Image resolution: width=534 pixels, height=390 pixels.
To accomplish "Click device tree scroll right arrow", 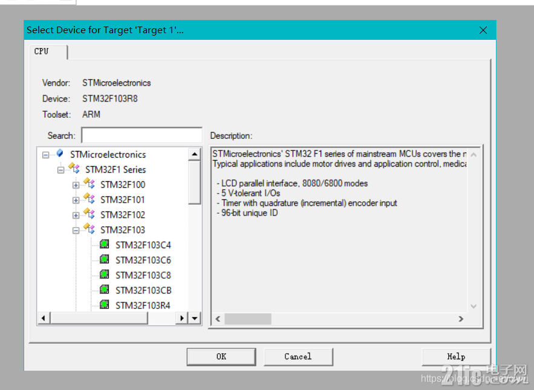I will 182,318.
